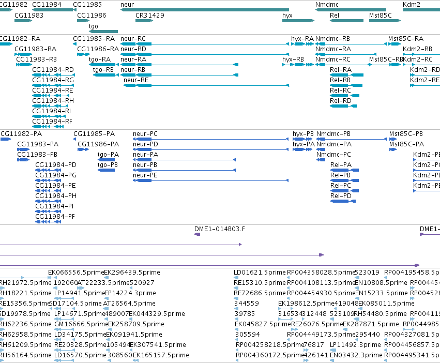440x363 pixels.
Task: Open the Rel-RC transcript label
Action: (x=340, y=90)
